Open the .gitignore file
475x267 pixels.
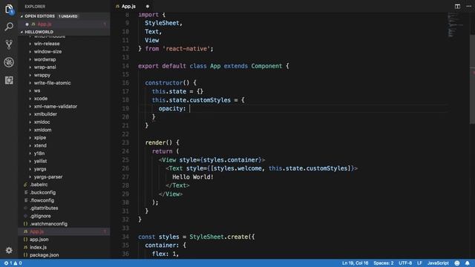(x=40, y=216)
